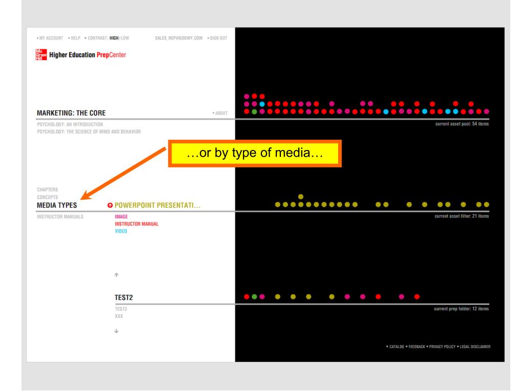
Task: Open the About link for Marketing: The Core
Action: click(x=221, y=113)
